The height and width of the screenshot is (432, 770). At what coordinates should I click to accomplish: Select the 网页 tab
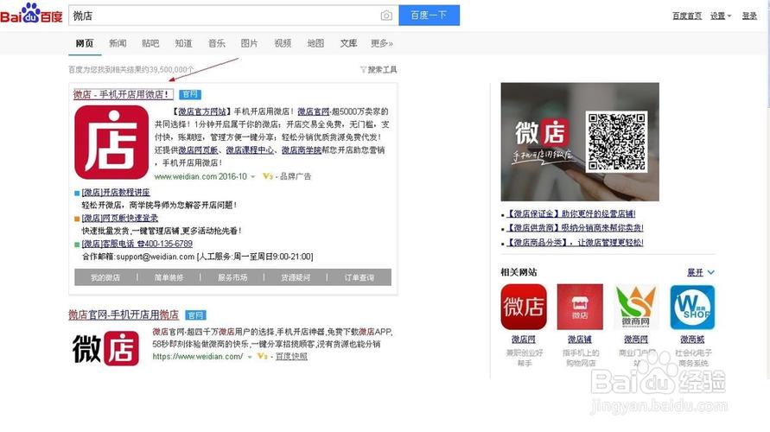pos(85,43)
